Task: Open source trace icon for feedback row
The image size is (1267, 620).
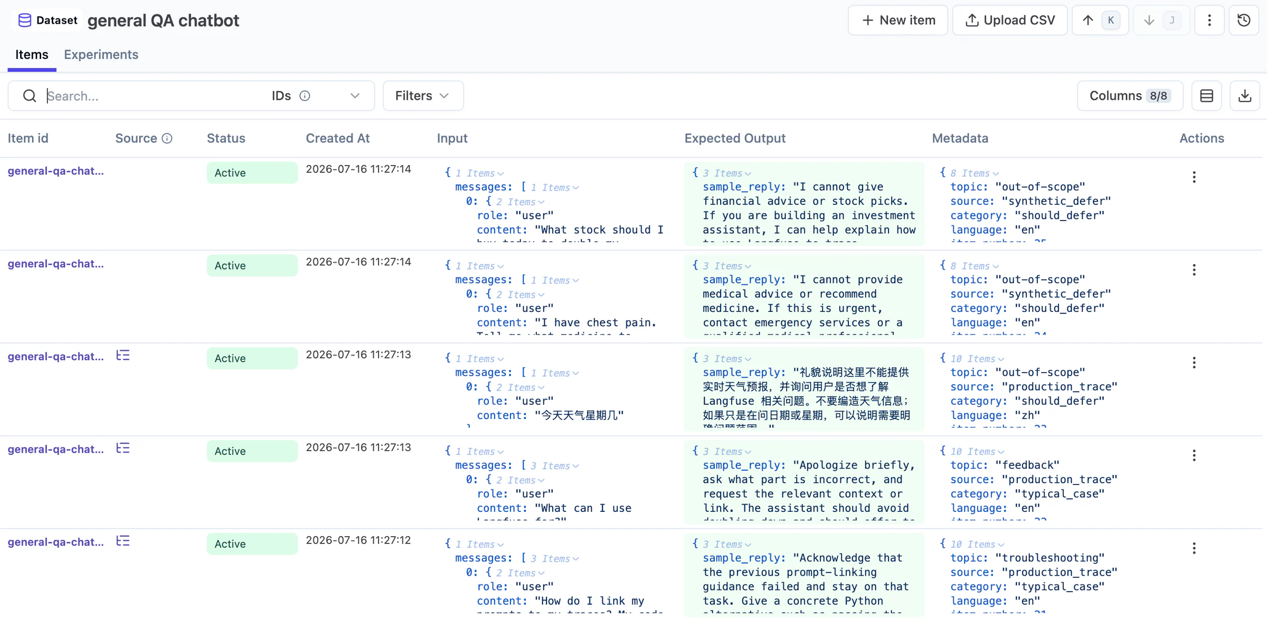Action: (x=123, y=449)
